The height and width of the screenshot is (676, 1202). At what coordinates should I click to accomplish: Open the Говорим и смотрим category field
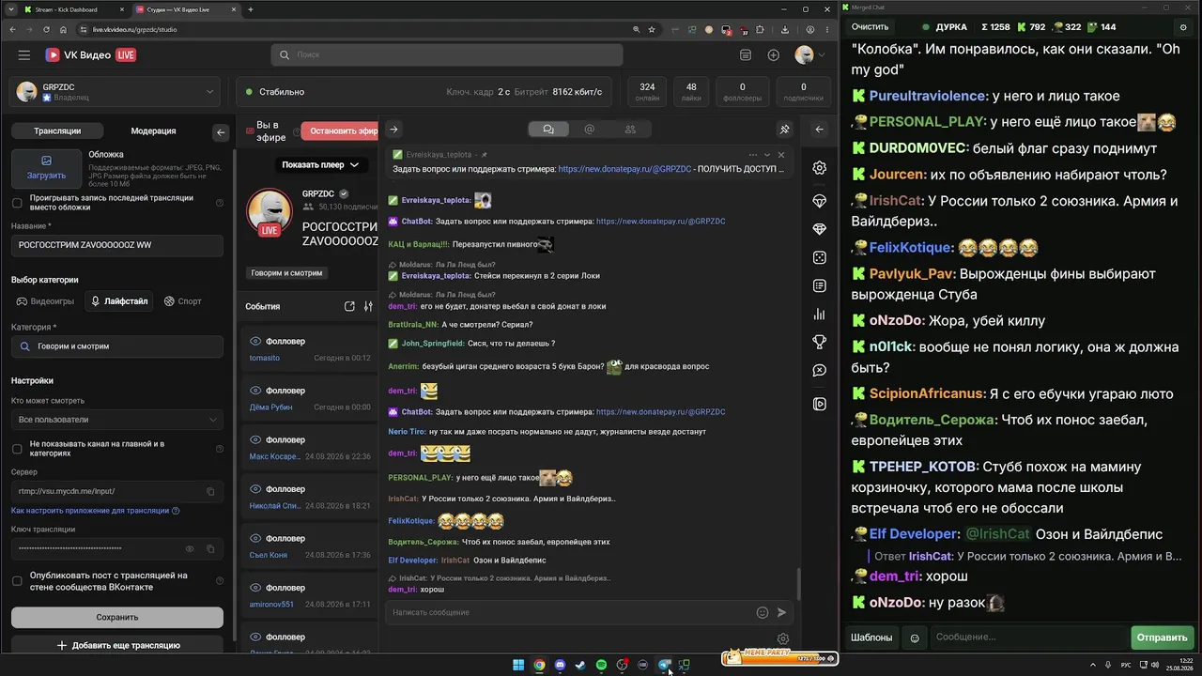117,346
